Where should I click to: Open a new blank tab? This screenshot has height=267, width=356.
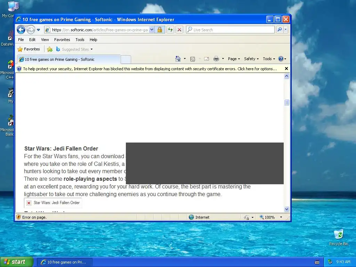(x=126, y=59)
